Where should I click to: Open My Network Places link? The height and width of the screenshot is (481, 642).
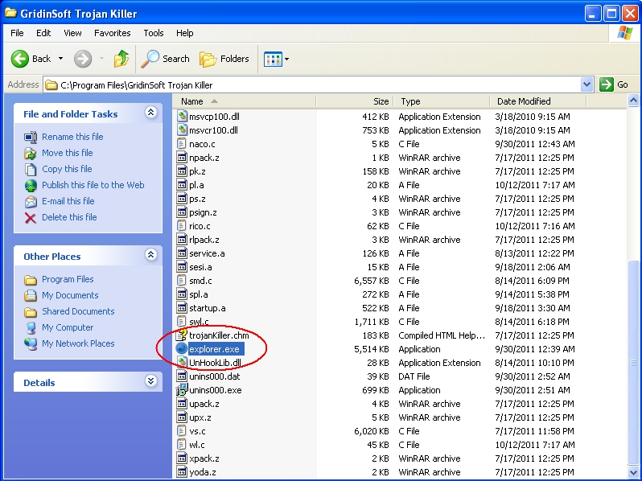pos(78,343)
